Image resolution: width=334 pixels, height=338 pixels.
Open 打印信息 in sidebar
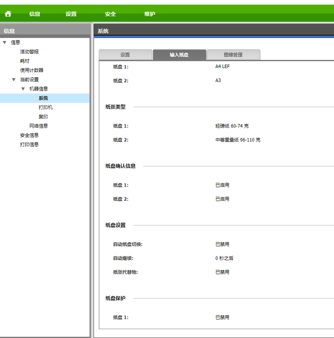(30, 144)
